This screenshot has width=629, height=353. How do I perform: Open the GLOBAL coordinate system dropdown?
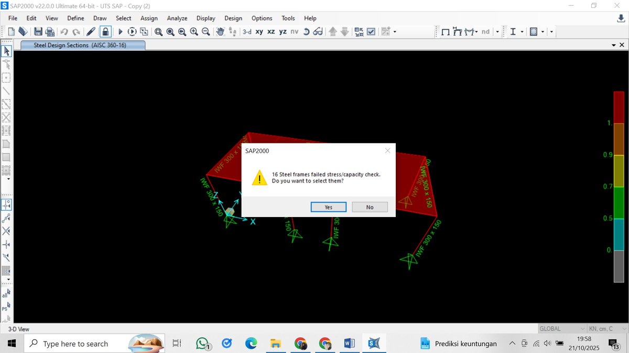click(562, 329)
